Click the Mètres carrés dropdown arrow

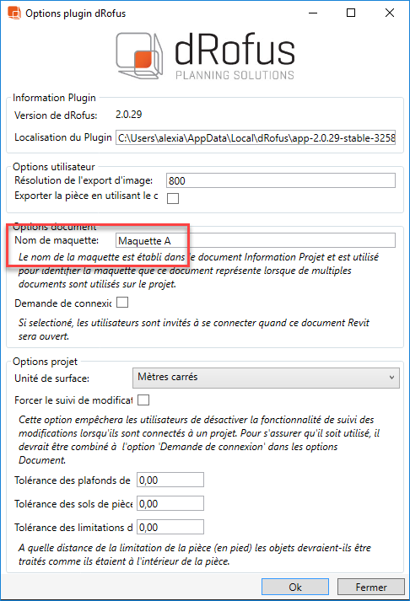(391, 378)
